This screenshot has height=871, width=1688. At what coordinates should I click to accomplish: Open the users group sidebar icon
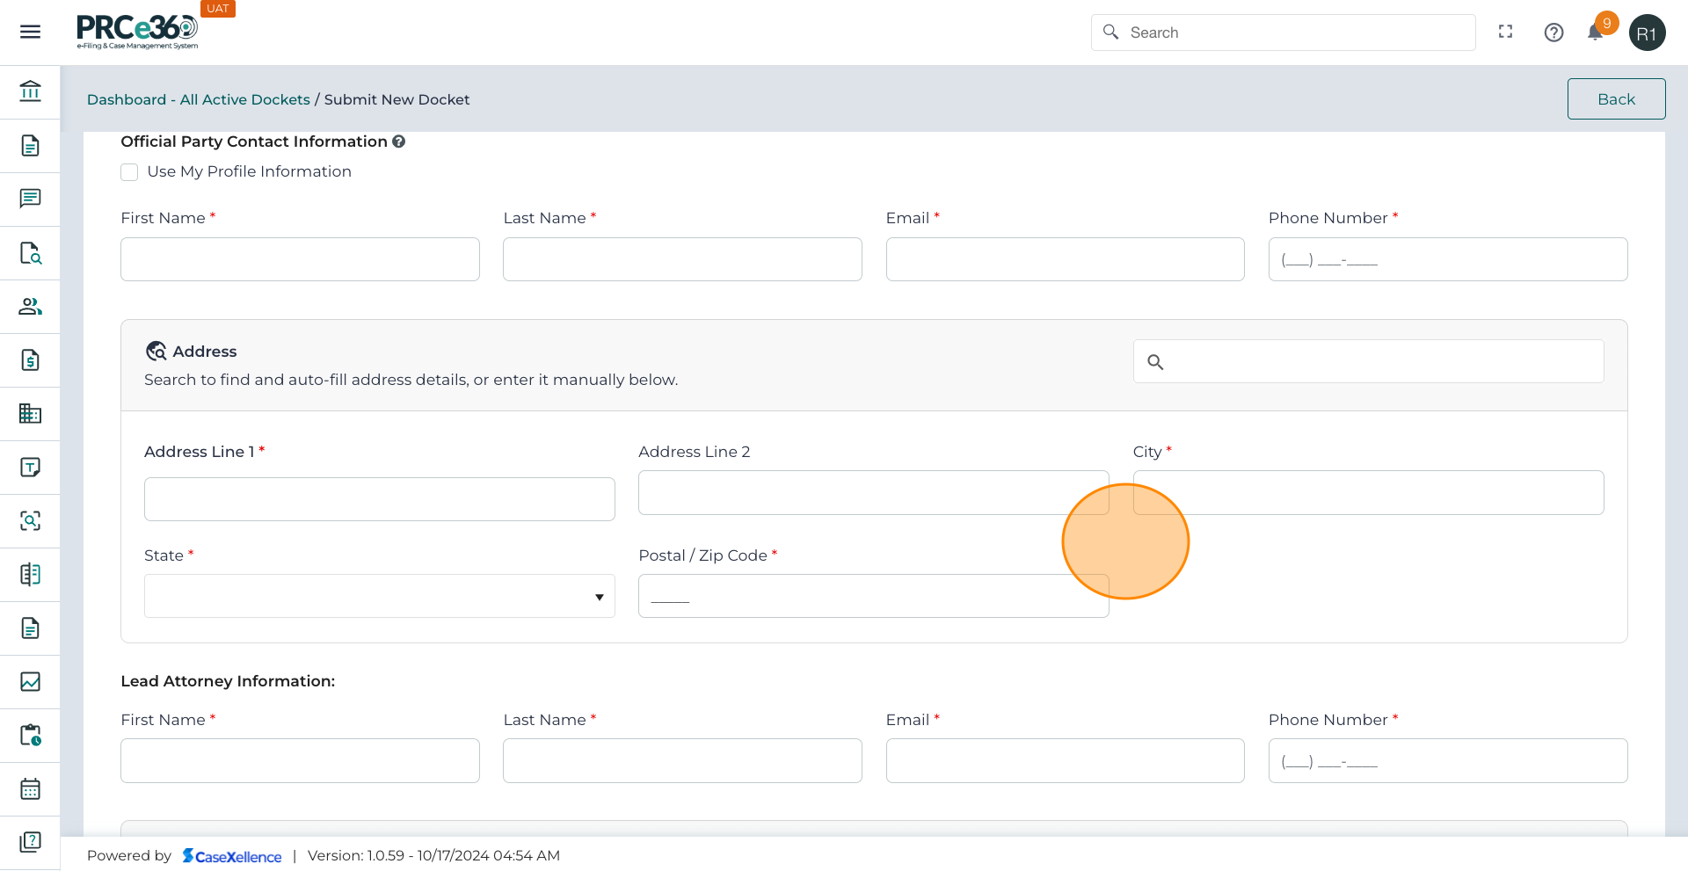coord(30,307)
